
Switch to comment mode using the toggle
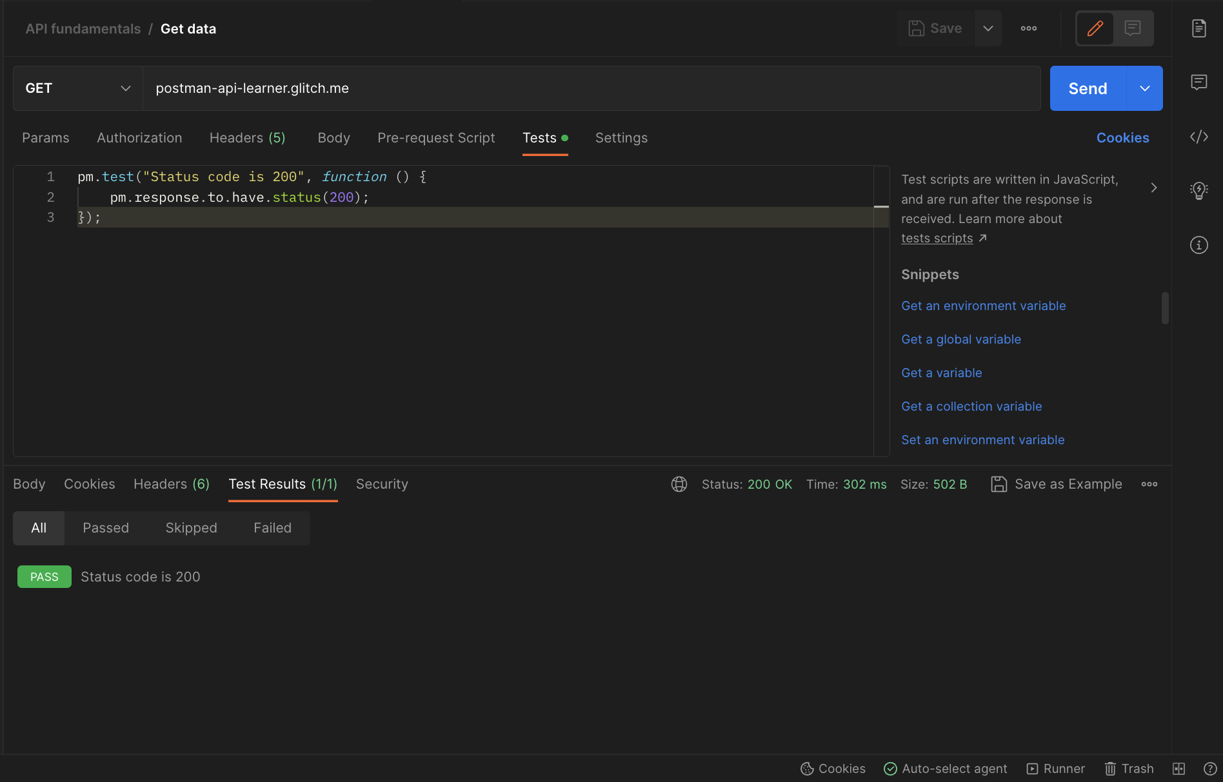[1133, 28]
